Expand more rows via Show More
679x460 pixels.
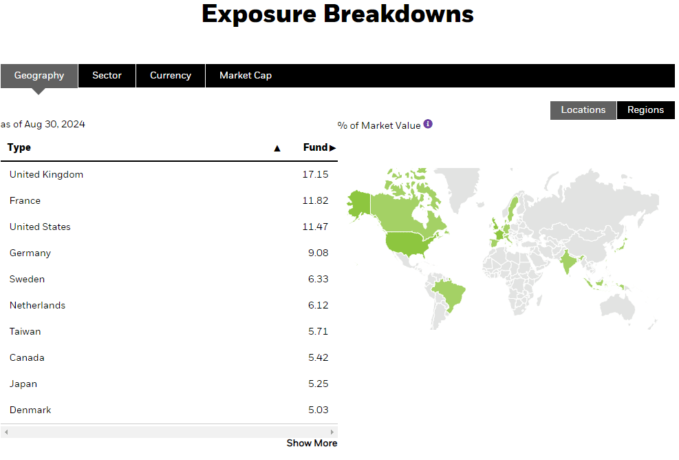[312, 443]
